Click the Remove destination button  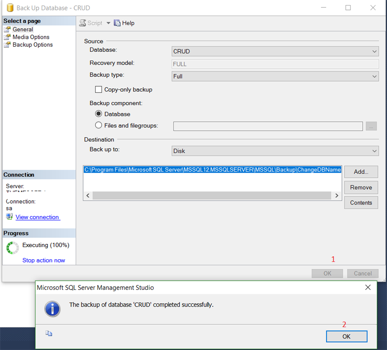[x=361, y=187]
